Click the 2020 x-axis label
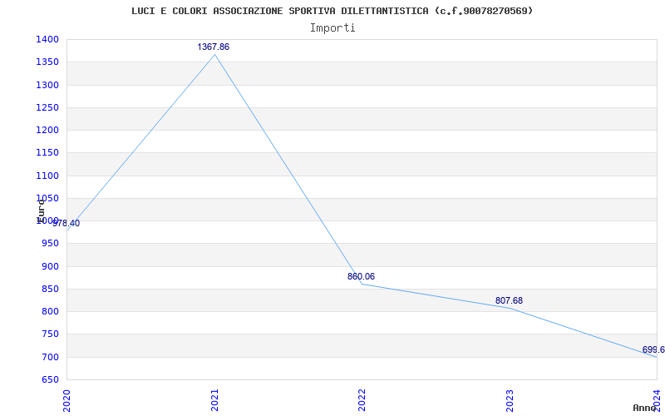Screen dimensions: 665x416 [66, 400]
